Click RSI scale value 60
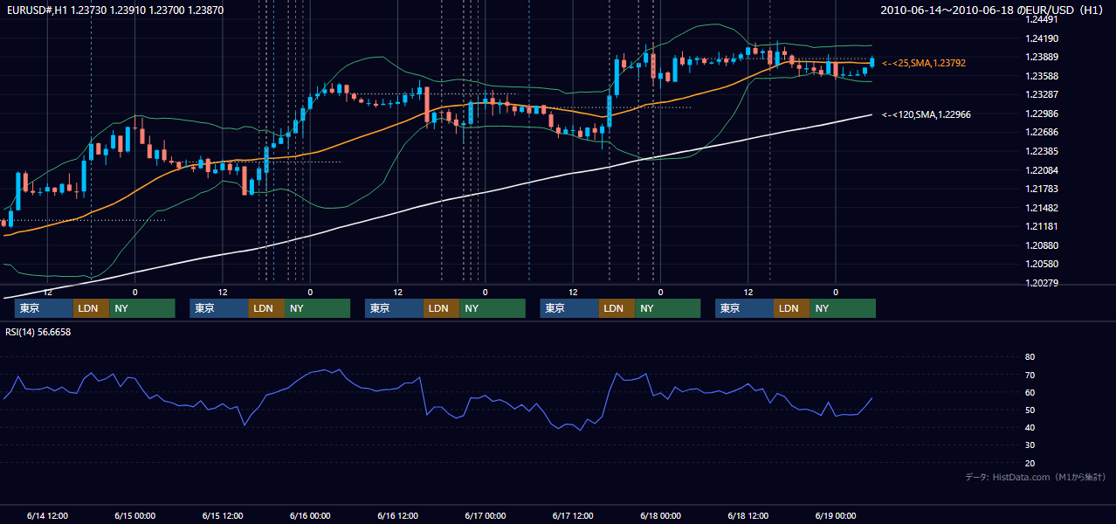Screen dimensions: 1116x524 click(x=1030, y=392)
